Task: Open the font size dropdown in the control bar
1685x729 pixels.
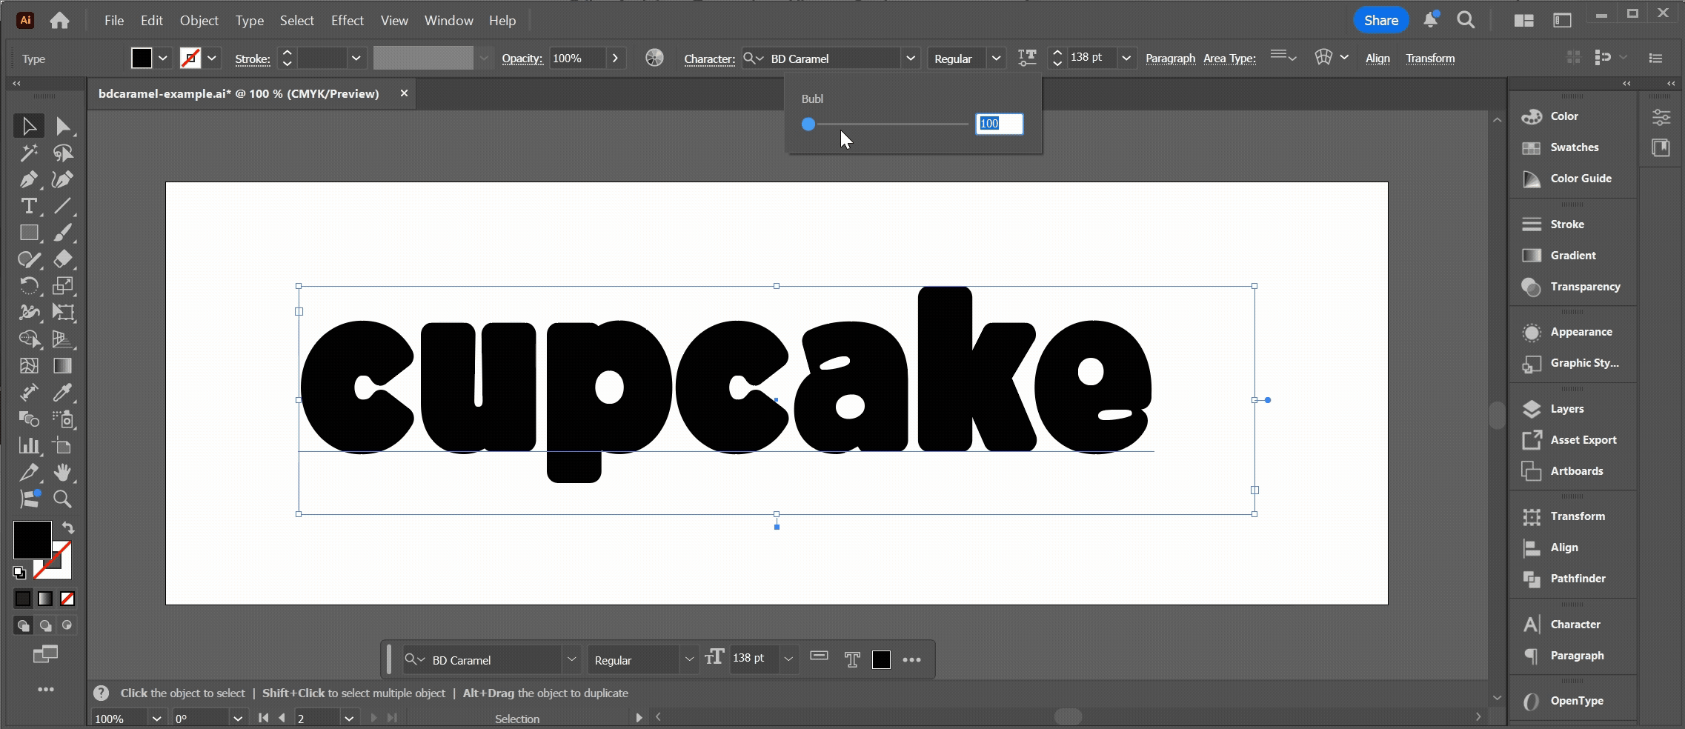Action: tap(1126, 58)
